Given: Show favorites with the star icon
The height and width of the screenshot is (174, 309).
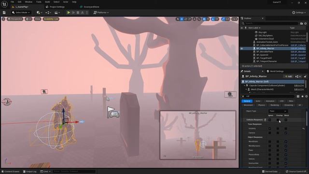Looking at the screenshot, I should coord(302,96).
